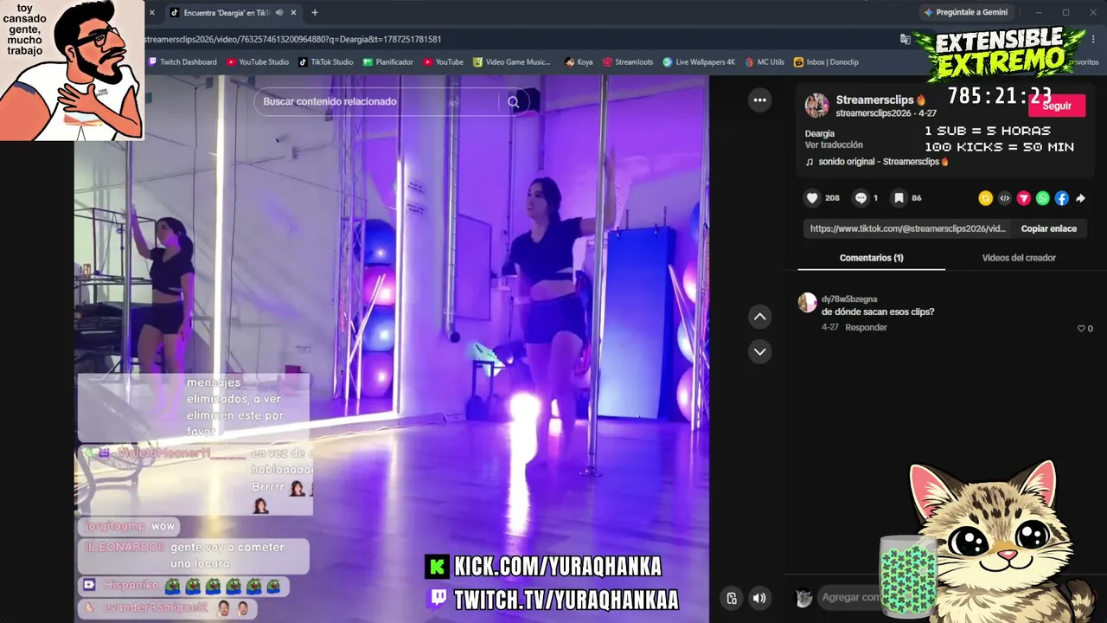Get embed code via code icon
This screenshot has width=1107, height=623.
1004,198
